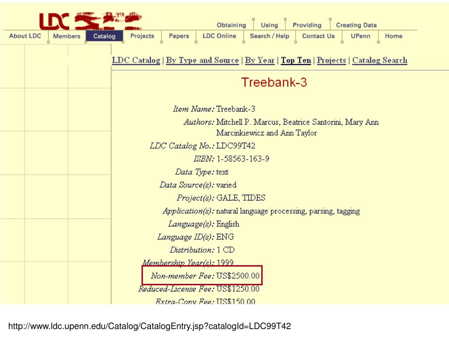Screen dimensions: 449x337
Task: Open the Creating Data nav item
Action: (356, 25)
